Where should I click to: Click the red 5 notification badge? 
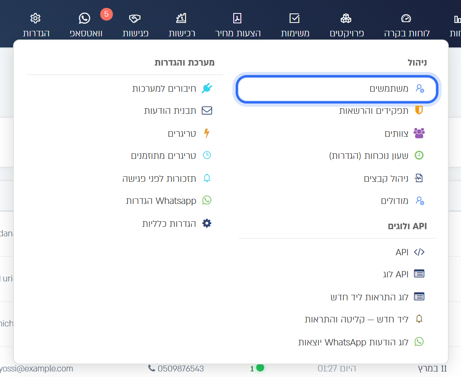[x=107, y=14]
